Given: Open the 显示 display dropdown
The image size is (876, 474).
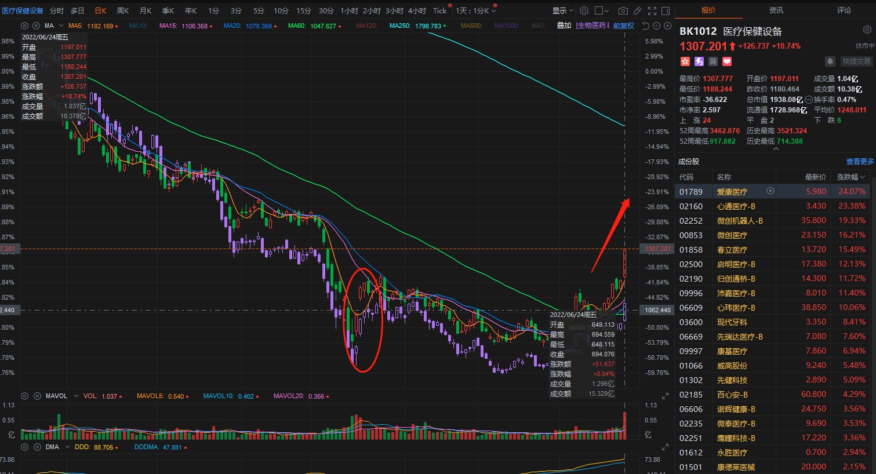Looking at the screenshot, I should coord(562,11).
